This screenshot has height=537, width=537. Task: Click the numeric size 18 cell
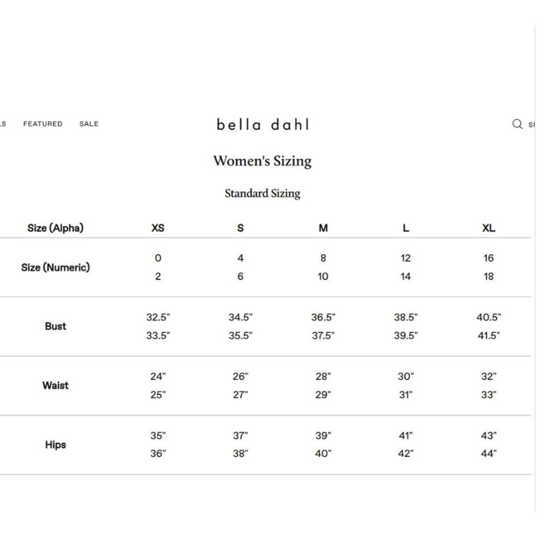(x=489, y=277)
